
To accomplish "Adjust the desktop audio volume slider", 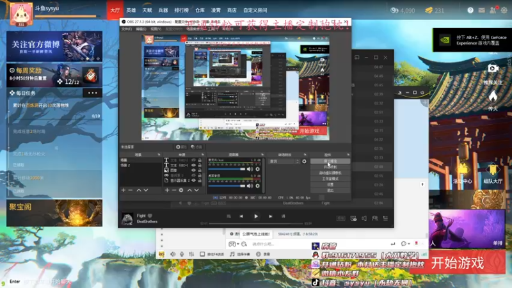I will pos(227,186).
